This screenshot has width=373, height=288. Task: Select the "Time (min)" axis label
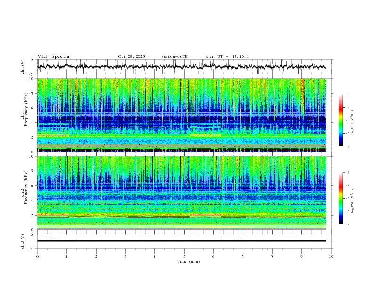pos(188,261)
